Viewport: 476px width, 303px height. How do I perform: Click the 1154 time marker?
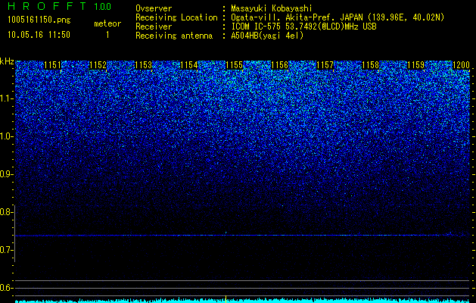[x=189, y=65]
